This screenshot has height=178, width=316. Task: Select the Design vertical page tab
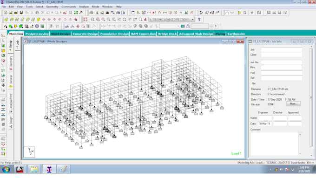11,122
